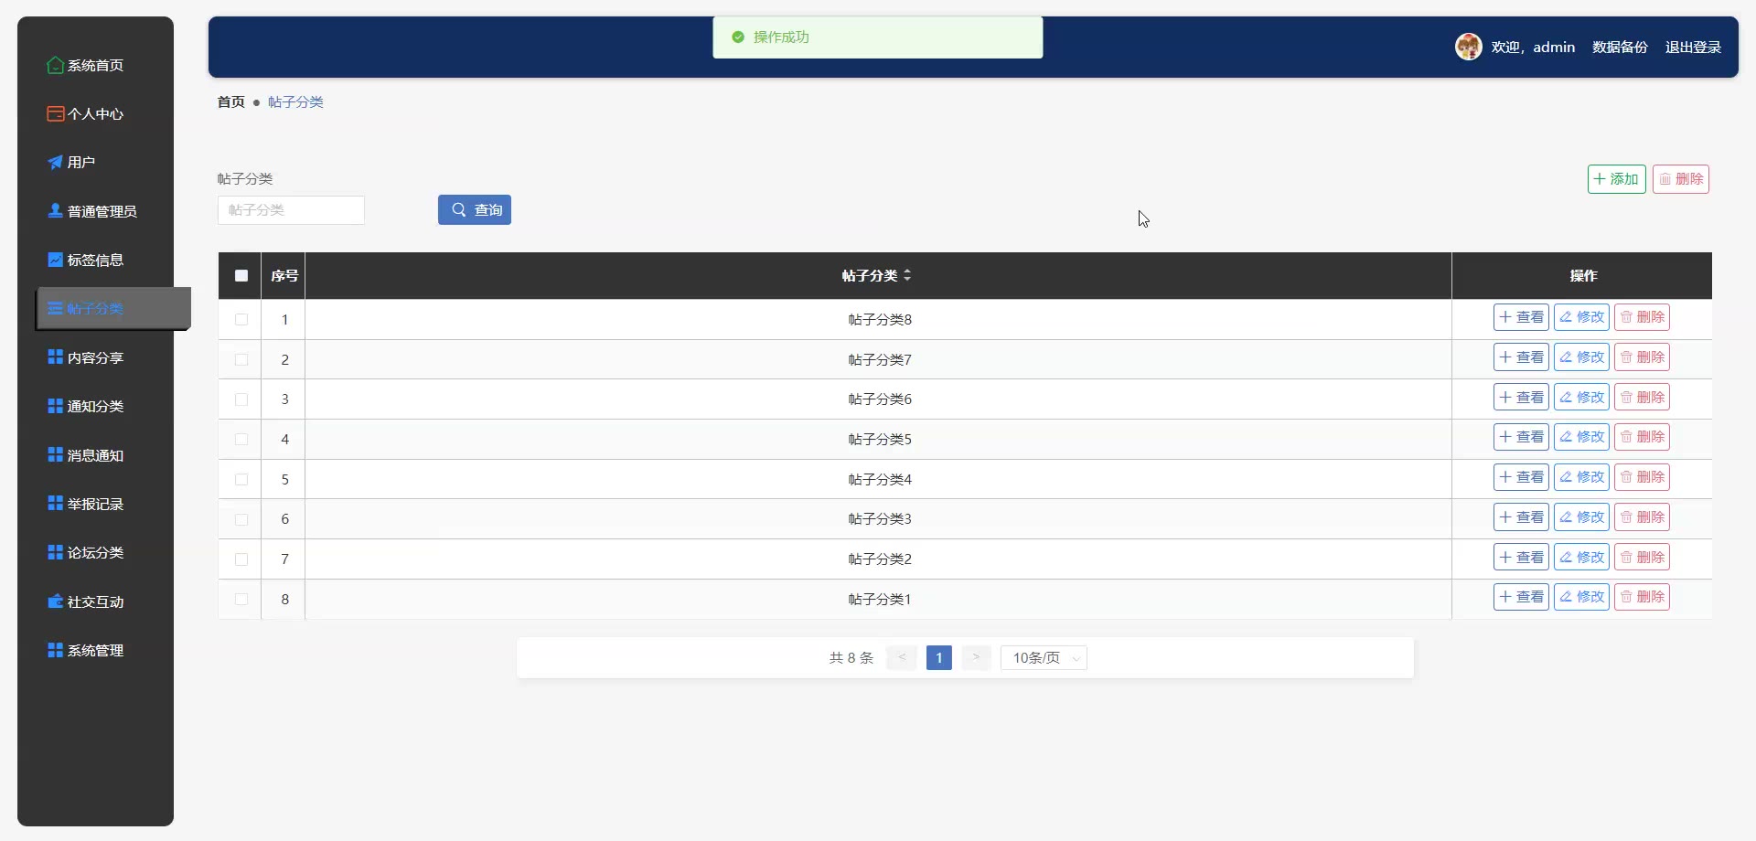
Task: Check the box for row 帖子分类7
Action: 241,359
